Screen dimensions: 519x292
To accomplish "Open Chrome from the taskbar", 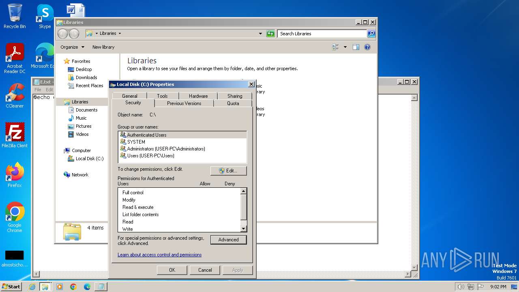I will click(73, 287).
